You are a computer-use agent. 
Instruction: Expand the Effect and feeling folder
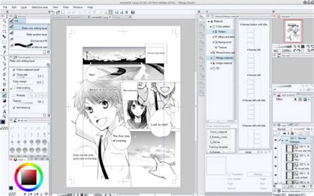(213, 37)
